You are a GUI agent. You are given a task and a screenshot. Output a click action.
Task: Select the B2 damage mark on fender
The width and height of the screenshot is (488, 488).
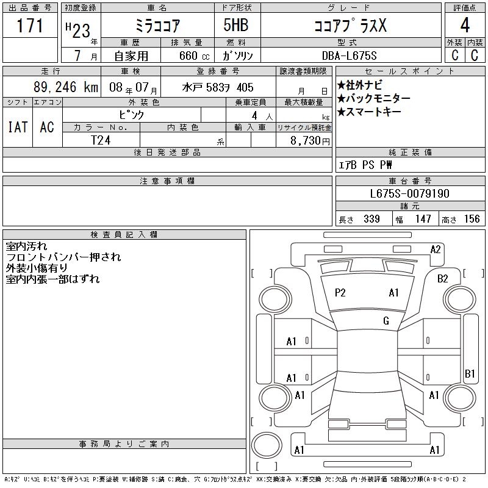(x=443, y=279)
